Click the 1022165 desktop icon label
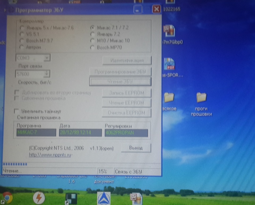Image resolution: width=255 pixels, height=205 pixels. [x=172, y=9]
